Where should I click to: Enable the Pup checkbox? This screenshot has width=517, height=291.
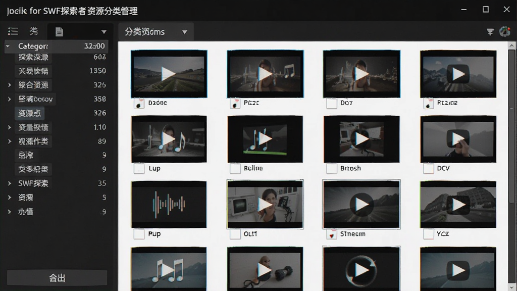click(x=139, y=234)
